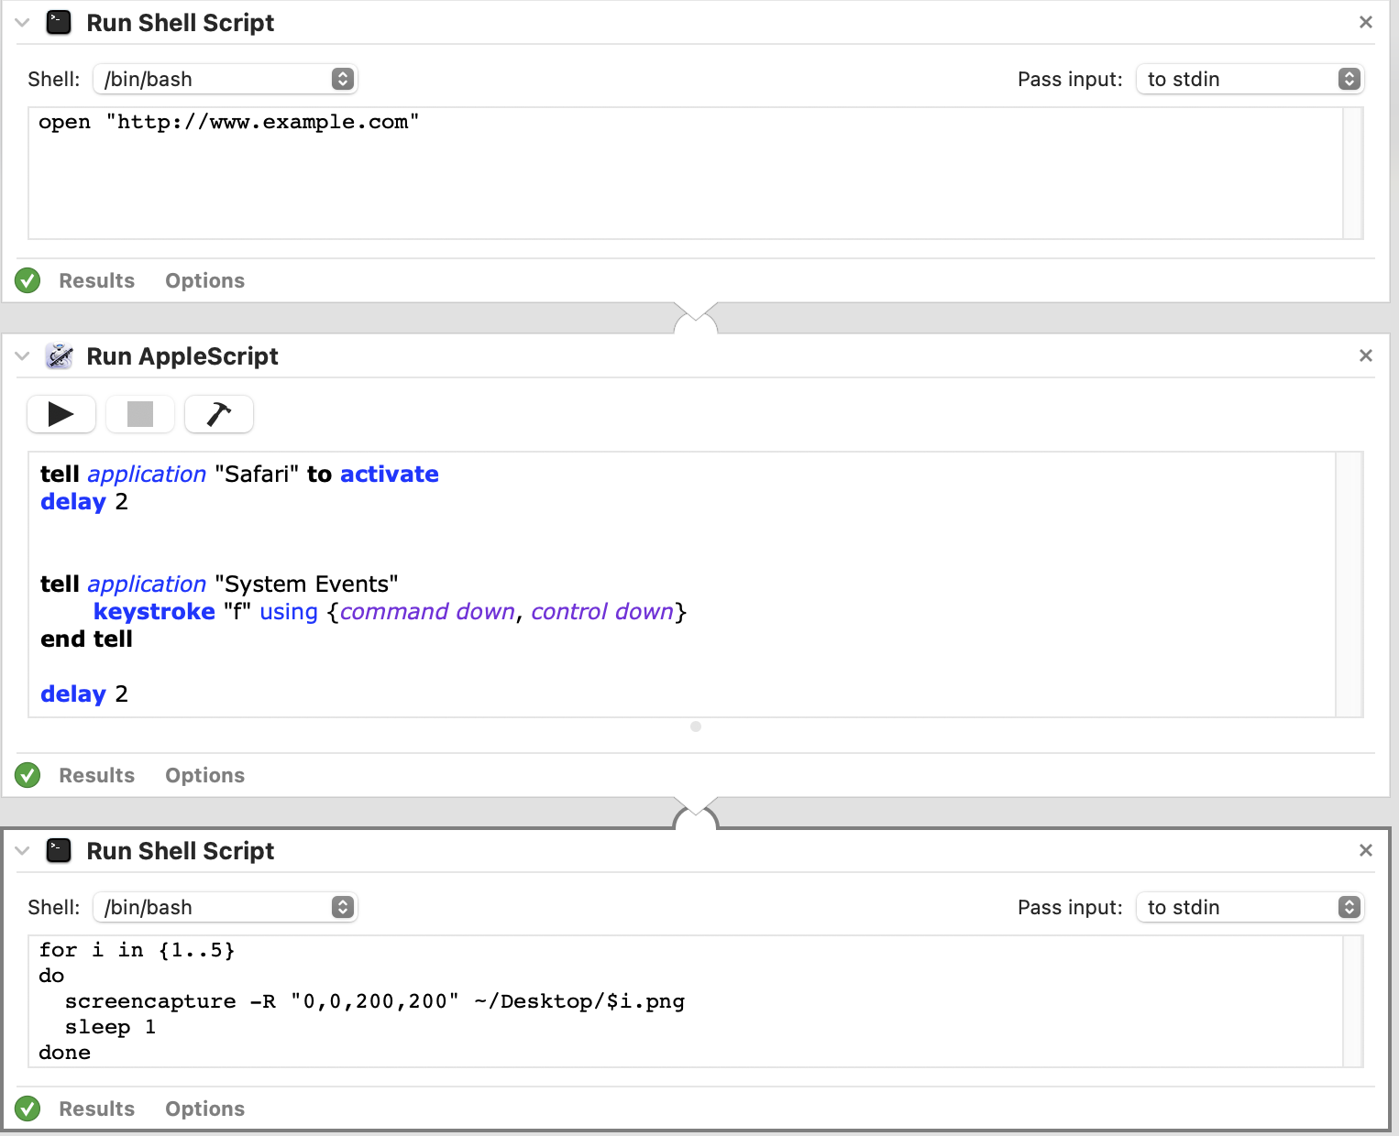
Task: Remove the first Run Shell Script action
Action: 1365,22
